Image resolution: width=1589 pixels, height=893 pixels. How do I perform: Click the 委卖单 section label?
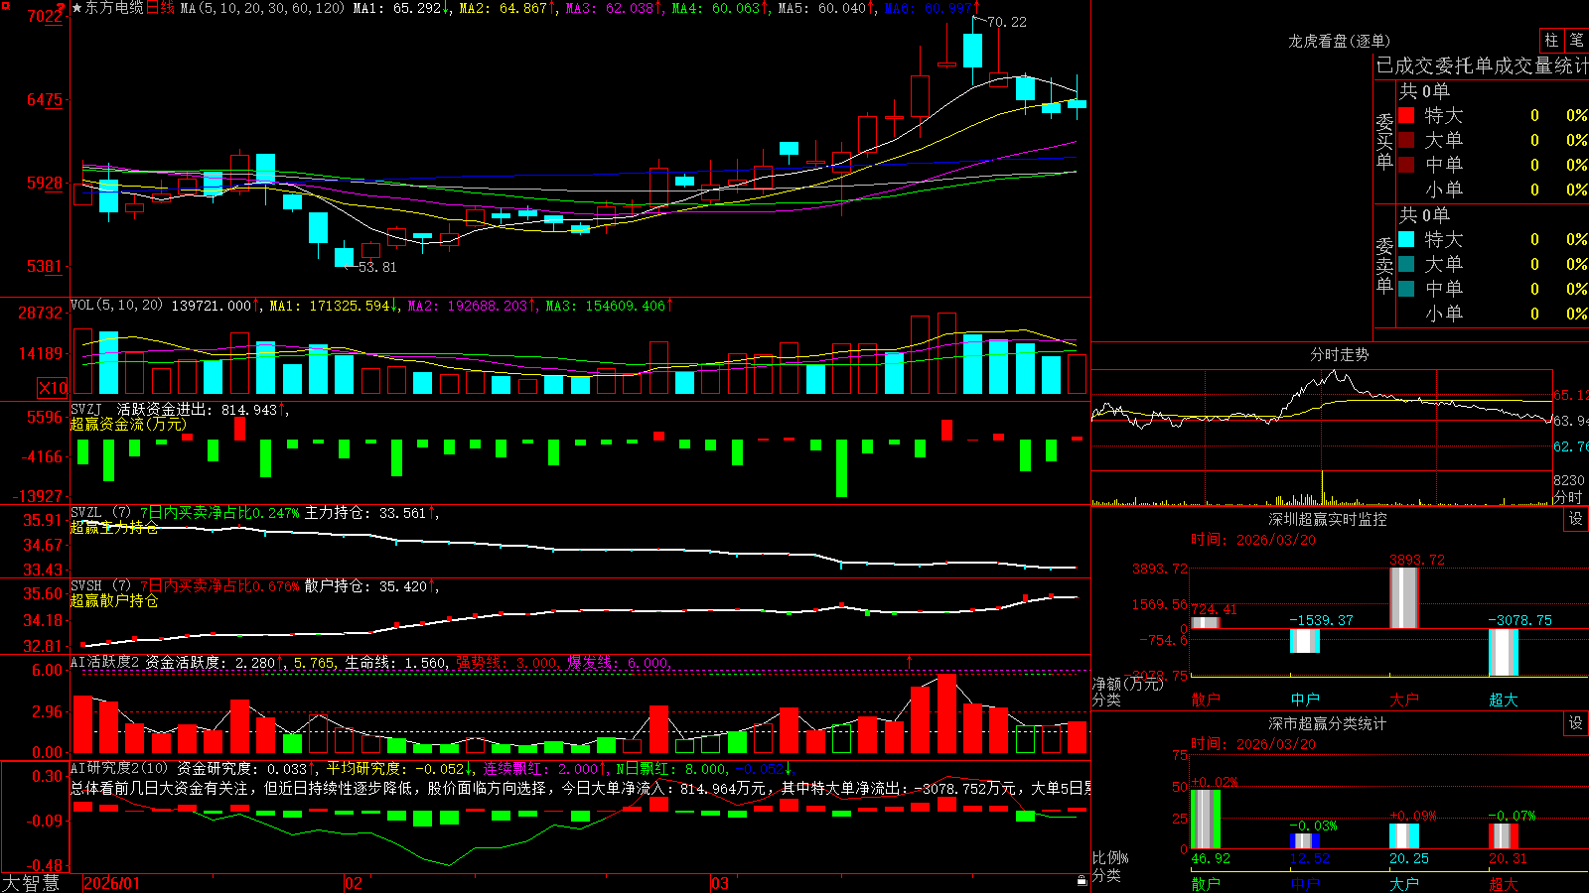pos(1384,266)
